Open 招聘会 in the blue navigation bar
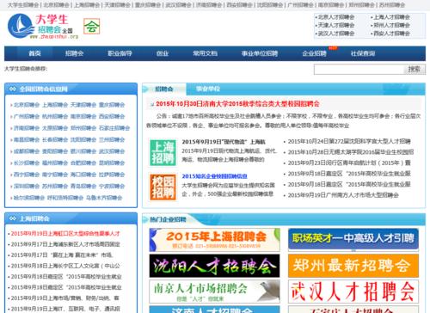430x313 pixels. point(74,53)
